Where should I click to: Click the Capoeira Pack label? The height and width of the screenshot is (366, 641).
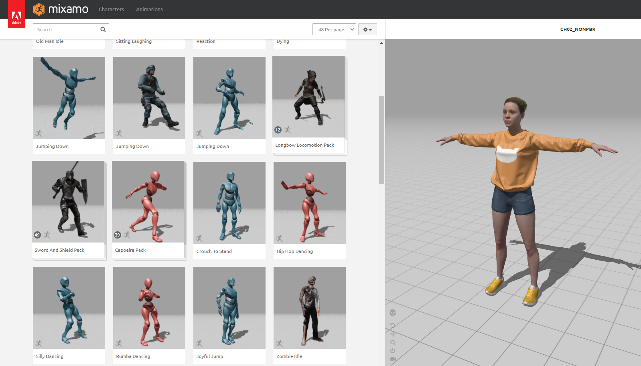(x=130, y=250)
